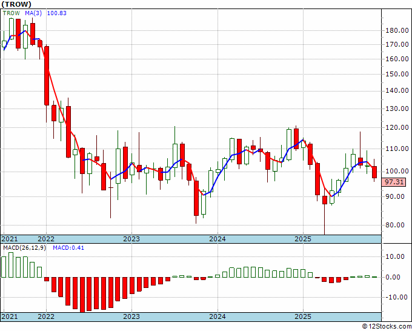
Task: Click the tallest green MACD bar in 2021
Action: 11,265
